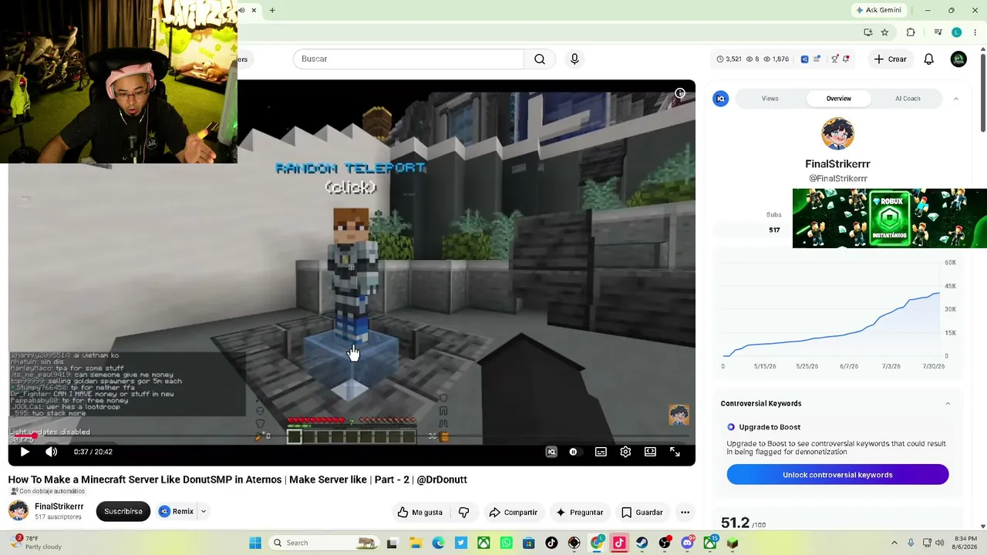Click the Crear button
Screen dimensions: 987x555
[890, 59]
